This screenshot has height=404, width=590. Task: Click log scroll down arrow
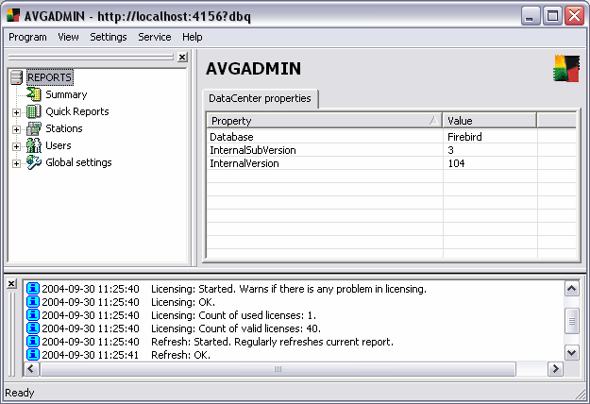(x=571, y=352)
